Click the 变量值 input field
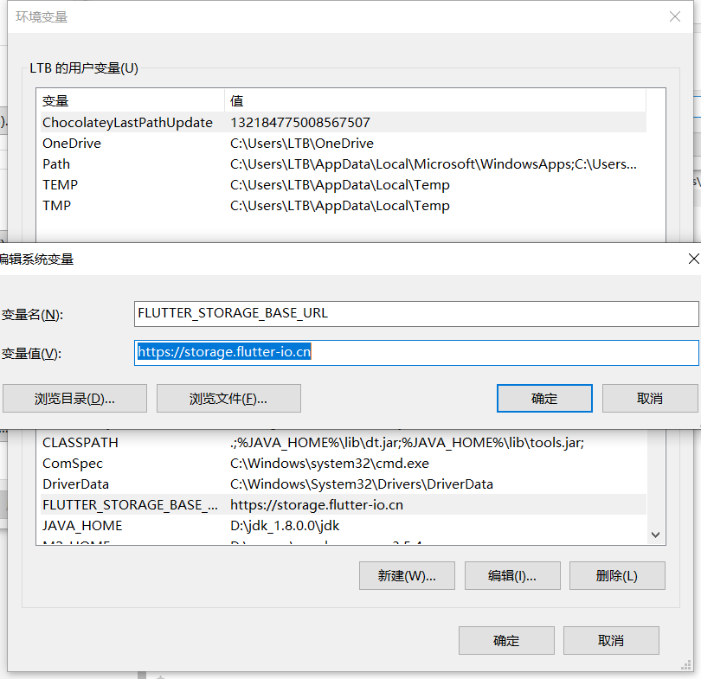 (416, 352)
